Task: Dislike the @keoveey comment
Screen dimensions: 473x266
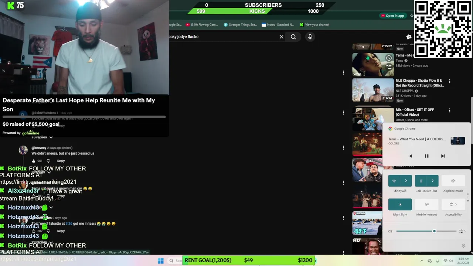Action: click(x=48, y=161)
